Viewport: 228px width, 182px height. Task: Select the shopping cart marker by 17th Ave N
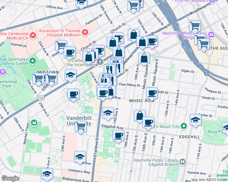(x=133, y=6)
